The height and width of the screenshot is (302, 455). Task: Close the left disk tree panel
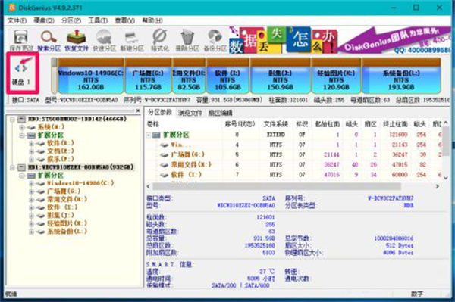[x=138, y=111]
